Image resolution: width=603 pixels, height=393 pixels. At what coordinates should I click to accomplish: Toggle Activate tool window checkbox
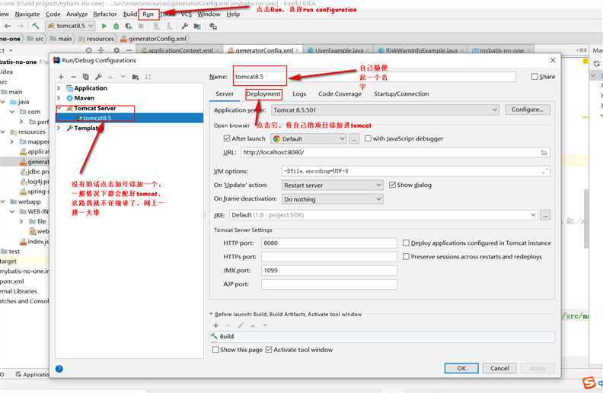tap(269, 349)
